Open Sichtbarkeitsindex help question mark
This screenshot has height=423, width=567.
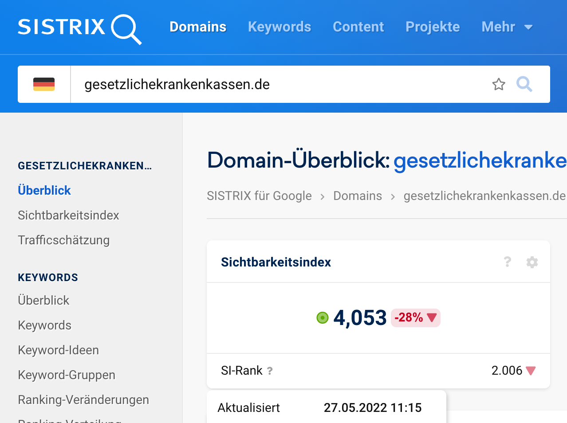pos(508,262)
